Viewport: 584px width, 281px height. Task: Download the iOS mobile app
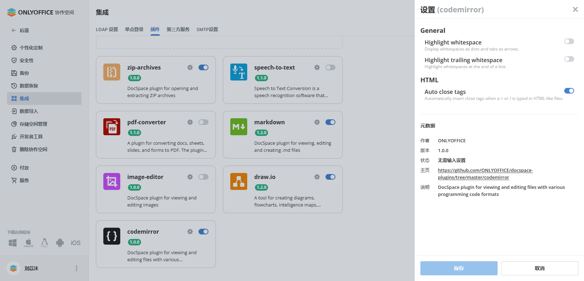[75, 243]
